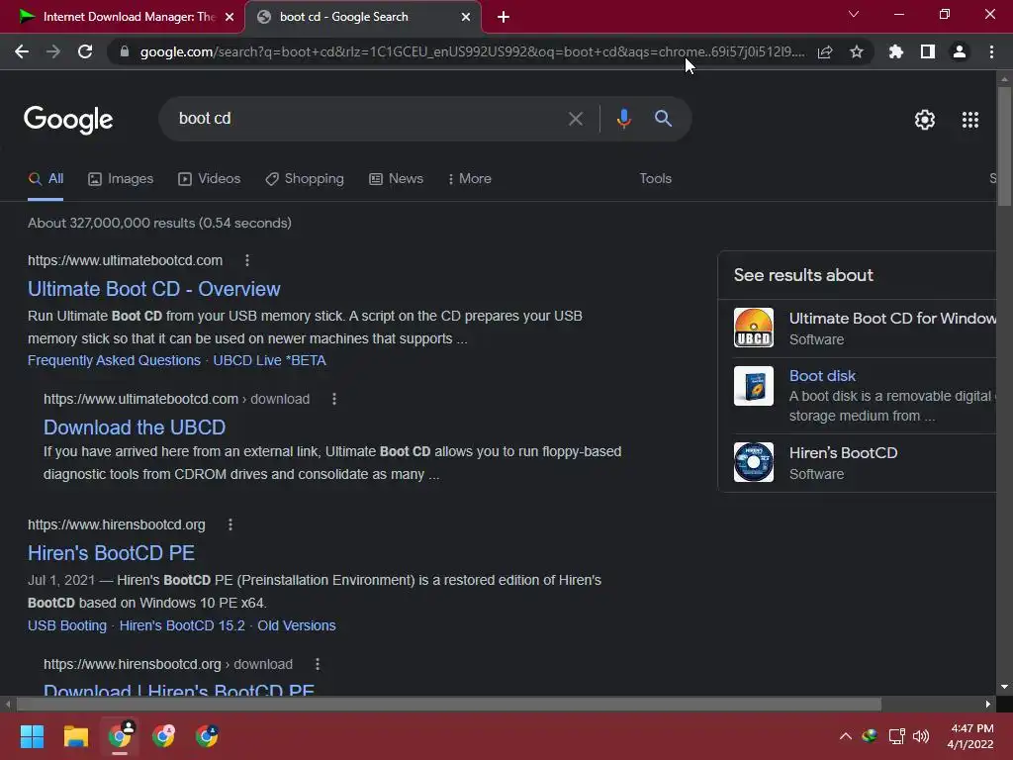This screenshot has height=760, width=1013.
Task: Open the volume control in the tray
Action: [921, 736]
